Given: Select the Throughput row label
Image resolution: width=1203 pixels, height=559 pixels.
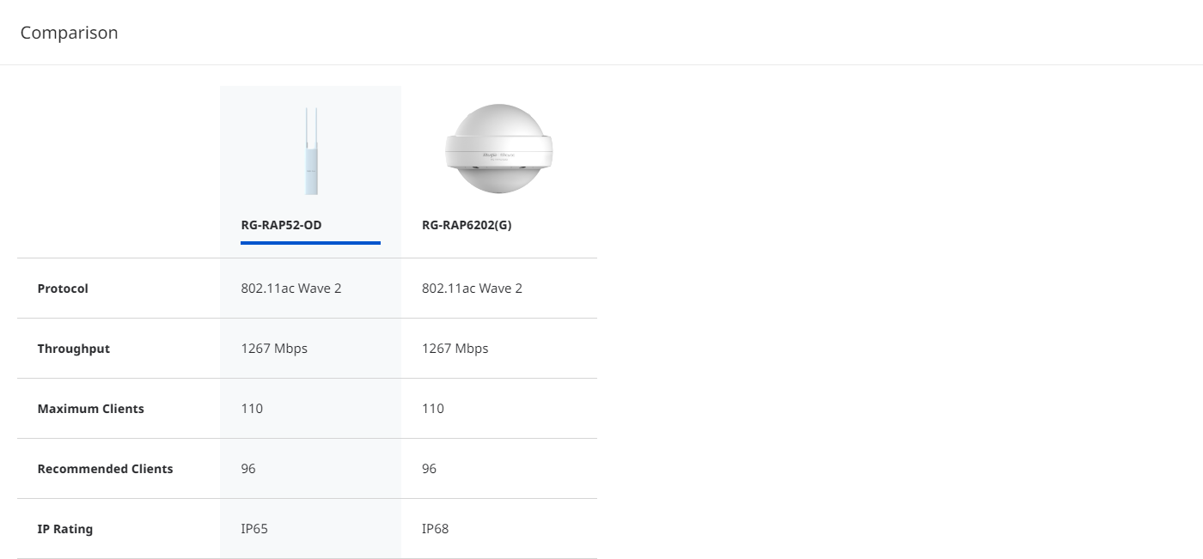Looking at the screenshot, I should click(74, 349).
